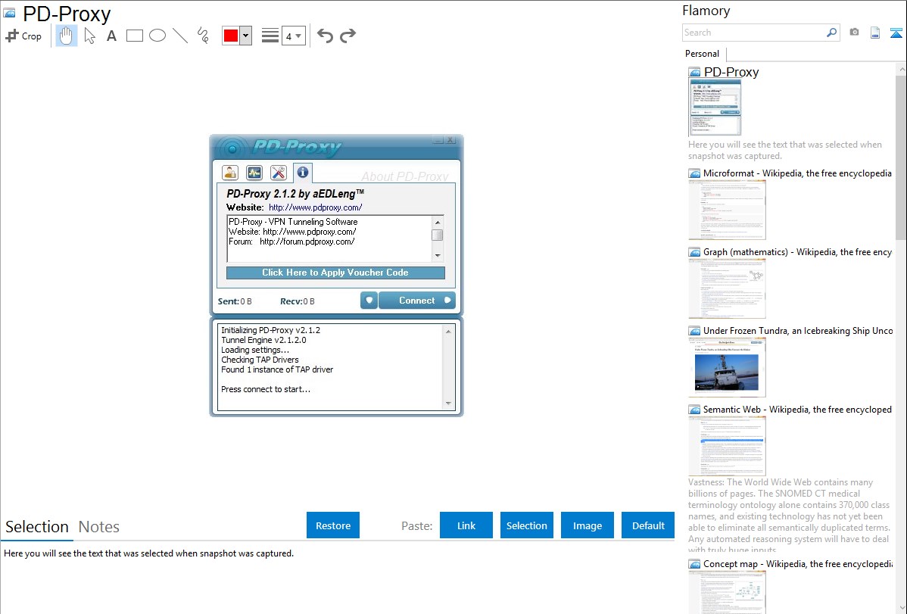Open the Graph (mathematics) snapshot thumbnail
This screenshot has width=907, height=614.
click(727, 288)
